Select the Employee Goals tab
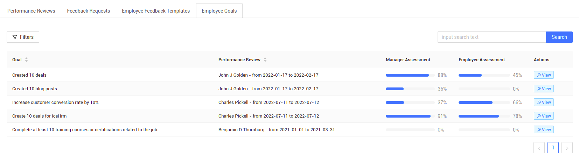Viewport: 579px width, 162px height. point(219,11)
